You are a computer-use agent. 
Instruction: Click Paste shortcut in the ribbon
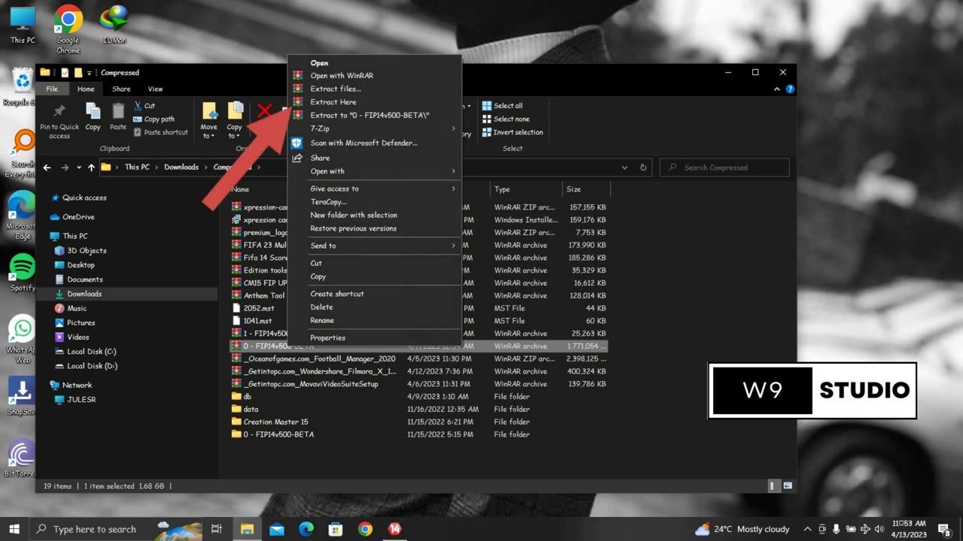[160, 132]
